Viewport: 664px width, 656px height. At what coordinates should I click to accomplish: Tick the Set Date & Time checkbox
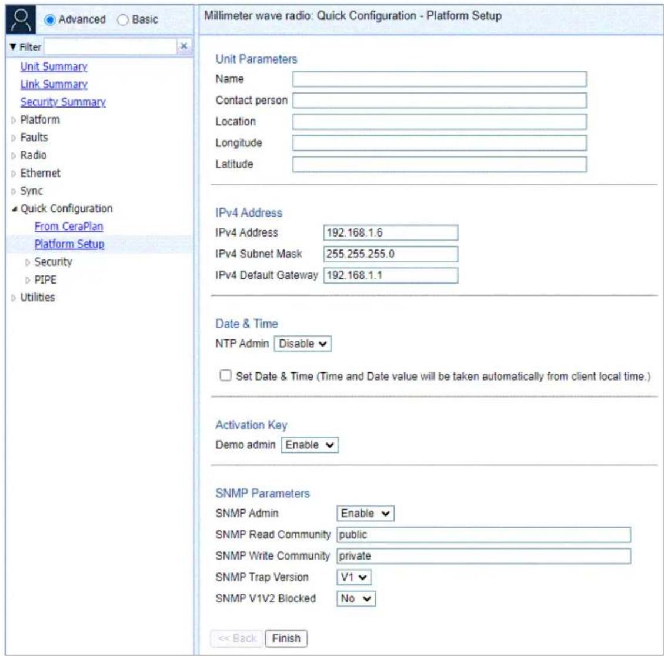pos(226,375)
